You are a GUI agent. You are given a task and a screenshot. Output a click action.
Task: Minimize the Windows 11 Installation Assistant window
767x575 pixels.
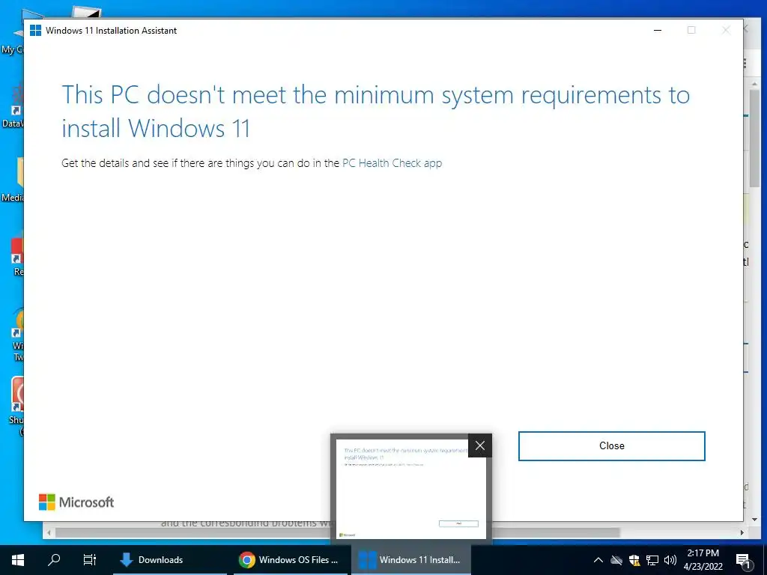(x=658, y=30)
